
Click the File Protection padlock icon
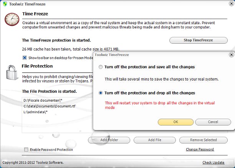(x=10, y=72)
